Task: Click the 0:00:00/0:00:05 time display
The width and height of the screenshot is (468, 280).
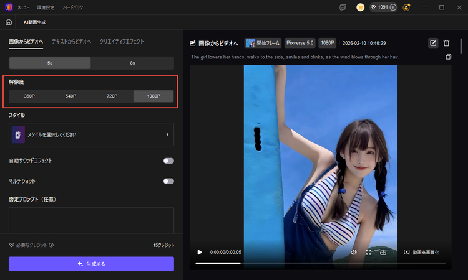Action: click(226, 253)
